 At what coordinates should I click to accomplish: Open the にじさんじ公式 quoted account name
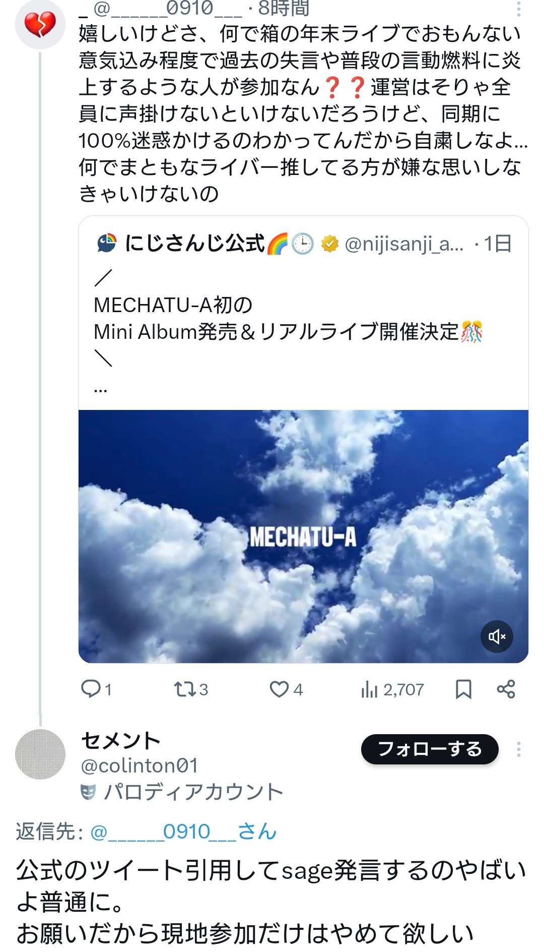194,244
